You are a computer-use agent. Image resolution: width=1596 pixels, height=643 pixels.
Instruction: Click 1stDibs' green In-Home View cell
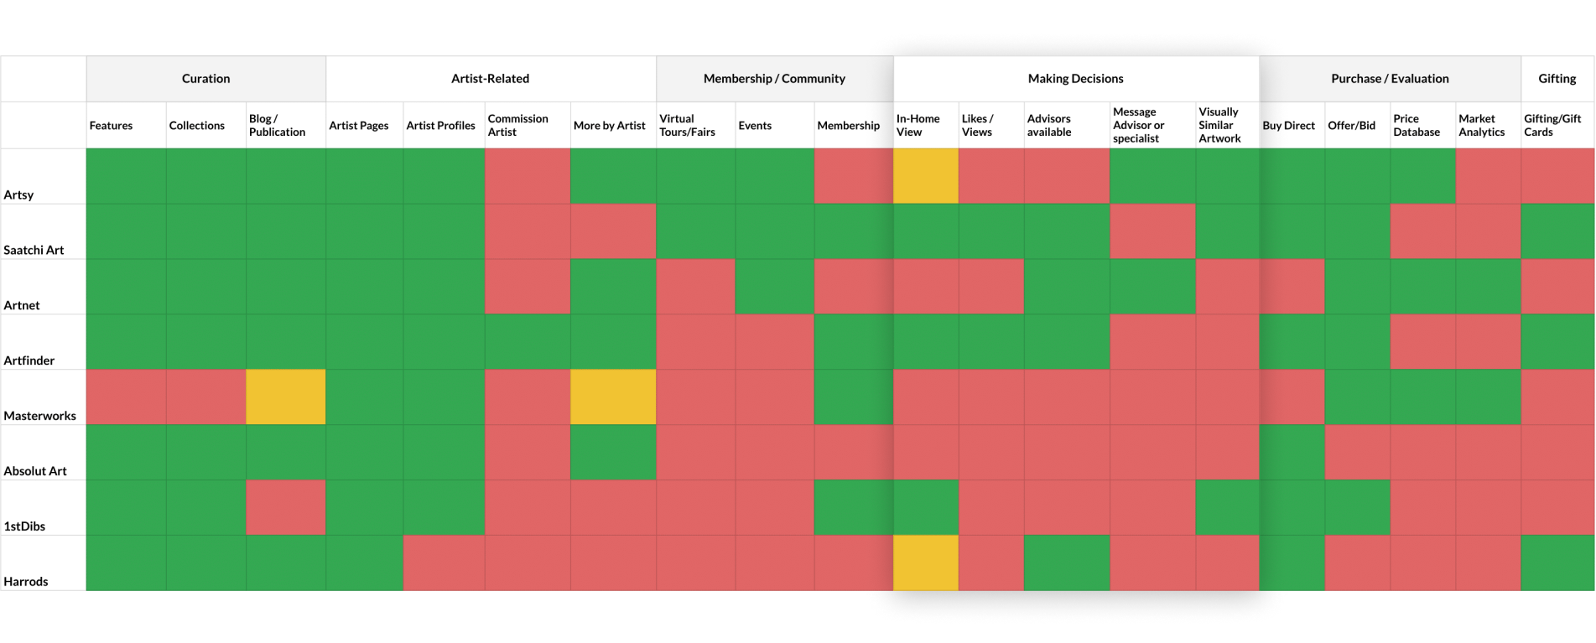point(926,508)
